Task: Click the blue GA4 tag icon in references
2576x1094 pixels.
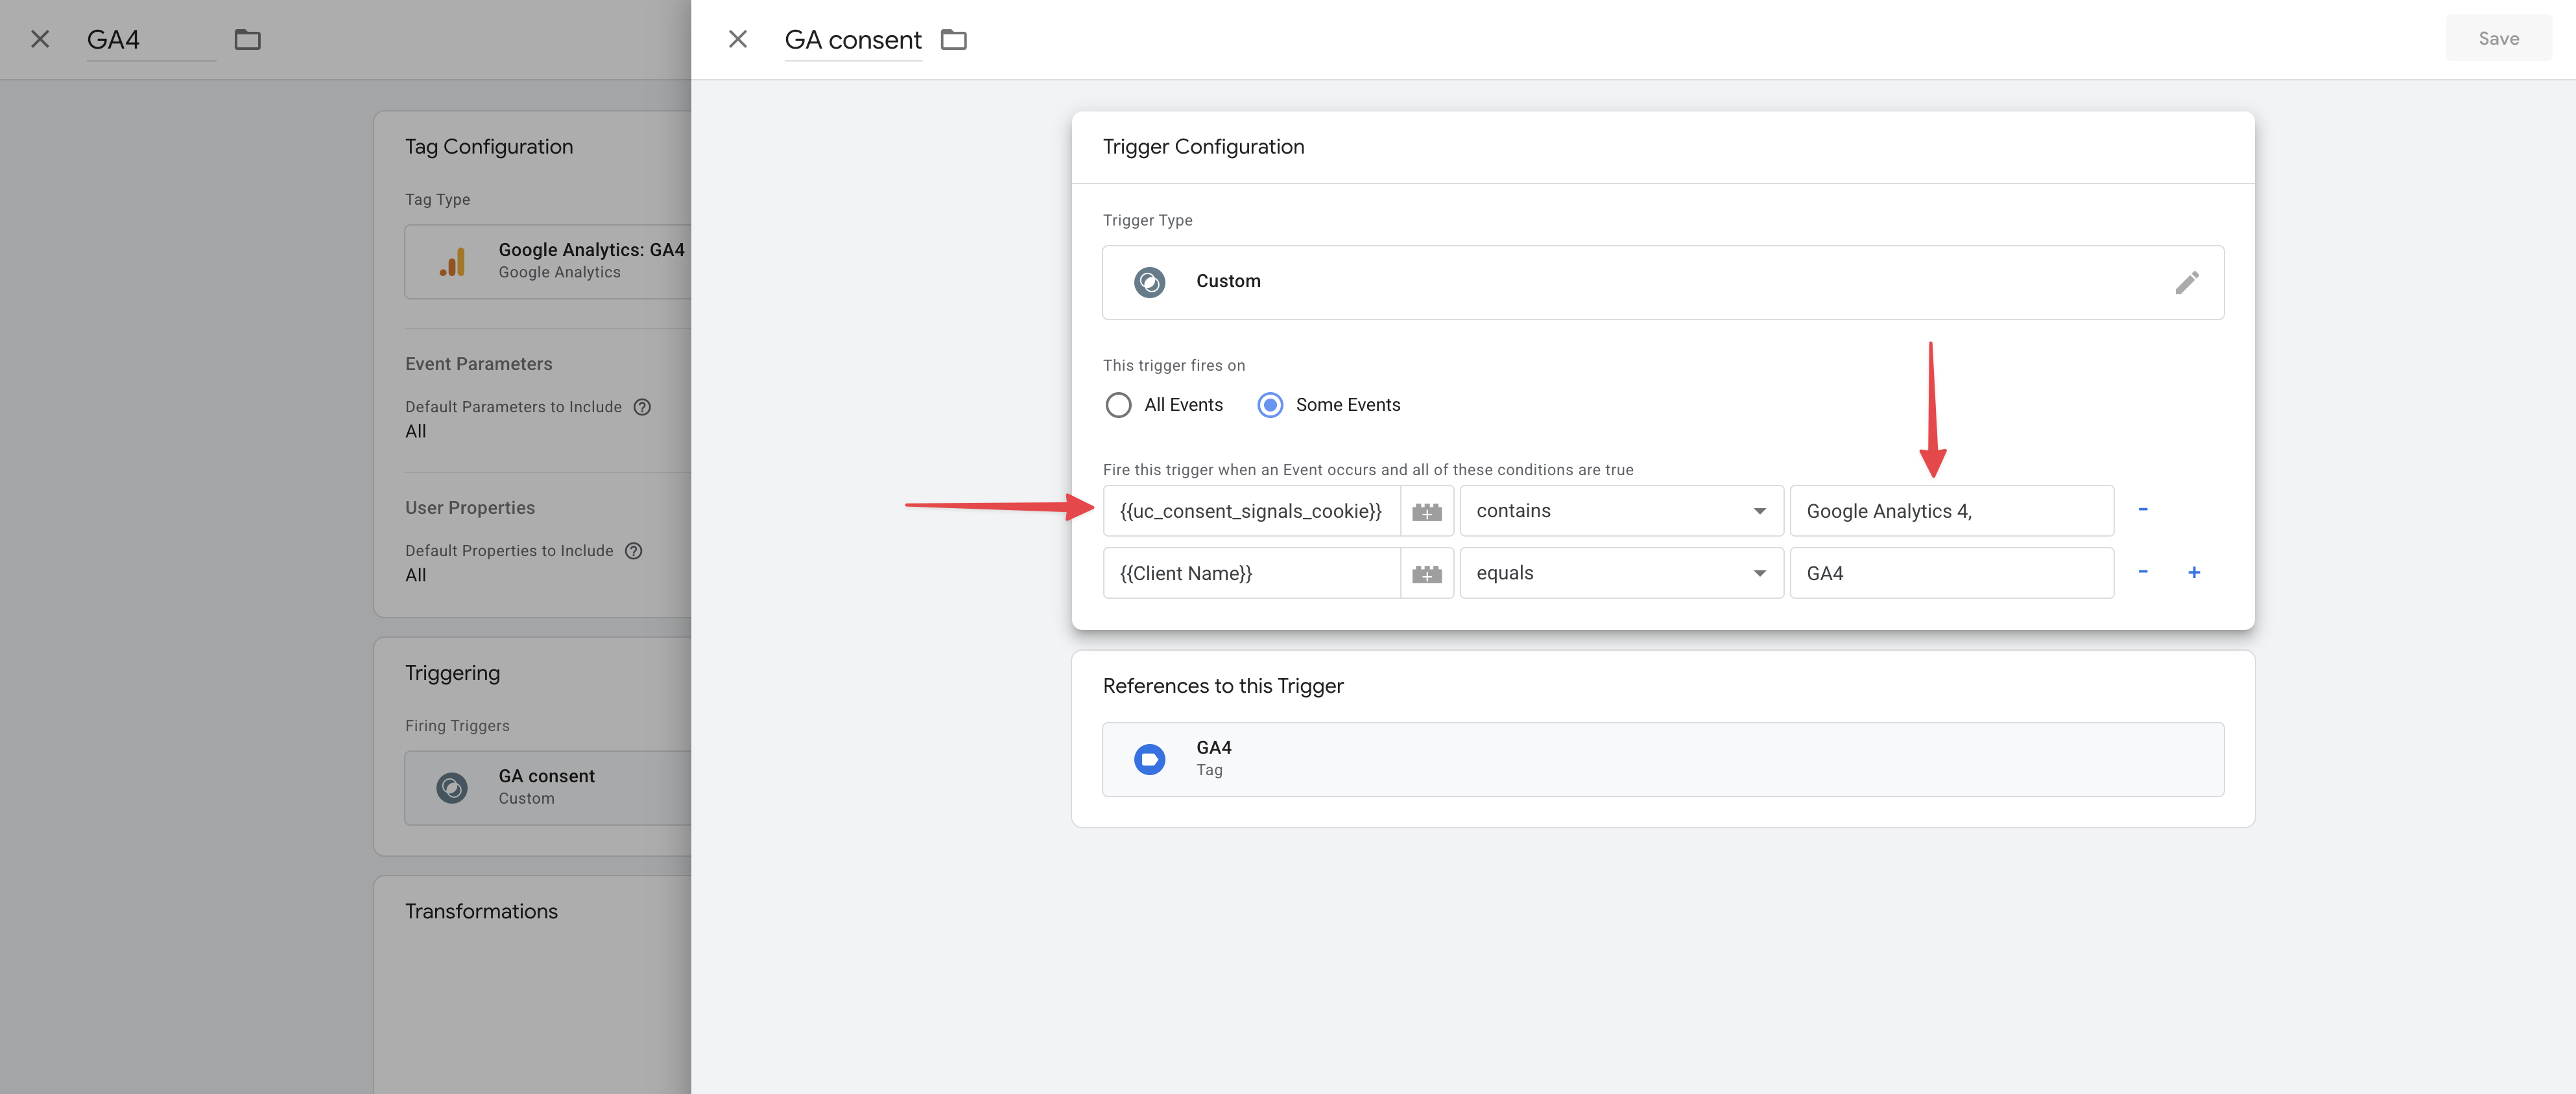Action: pyautogui.click(x=1150, y=760)
